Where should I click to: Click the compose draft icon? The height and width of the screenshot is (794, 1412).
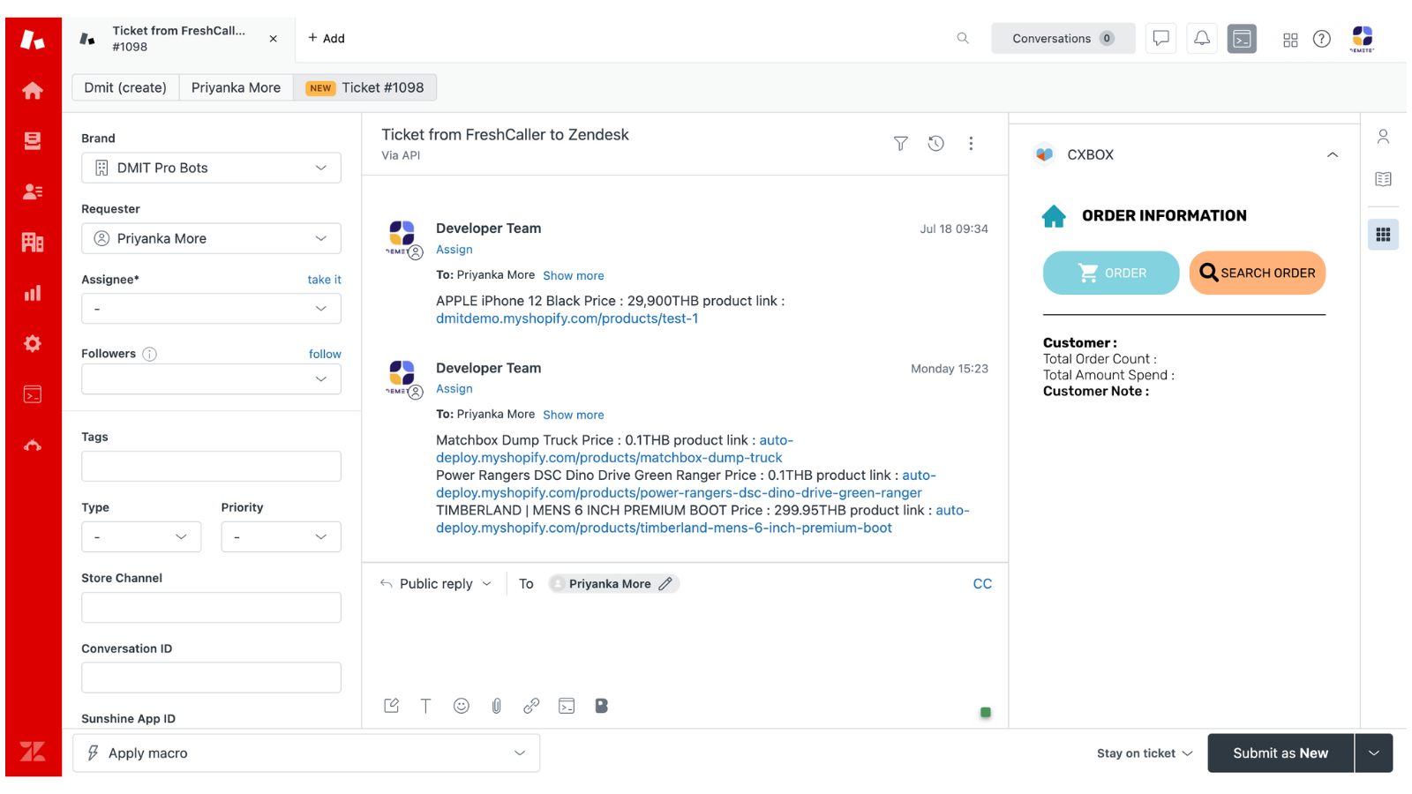pyautogui.click(x=391, y=706)
